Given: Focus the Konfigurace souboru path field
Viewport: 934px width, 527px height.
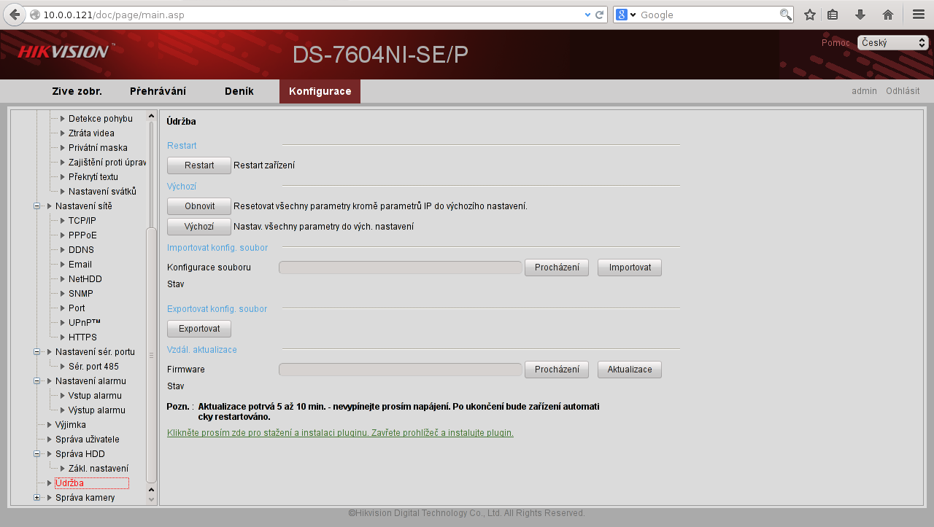Looking at the screenshot, I should pos(401,268).
